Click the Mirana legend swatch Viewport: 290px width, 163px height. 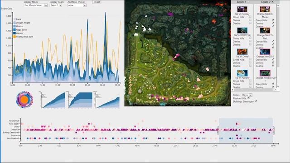coord(14,26)
